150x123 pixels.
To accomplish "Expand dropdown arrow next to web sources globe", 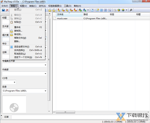I will click(x=126, y=10).
